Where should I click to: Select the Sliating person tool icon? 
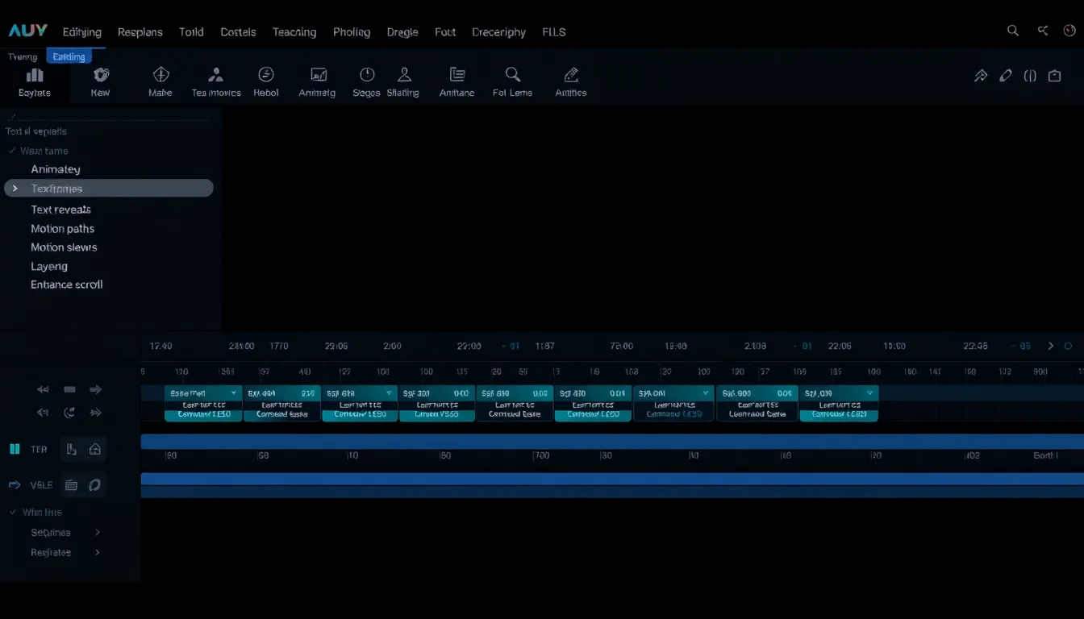coord(404,75)
